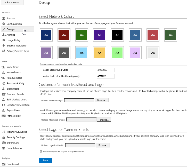Go to Profile Fields settings
187x167 pixels.
click(13, 116)
